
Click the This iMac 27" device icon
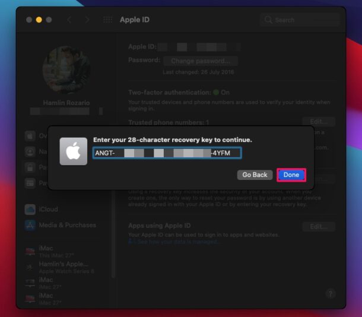click(x=30, y=251)
